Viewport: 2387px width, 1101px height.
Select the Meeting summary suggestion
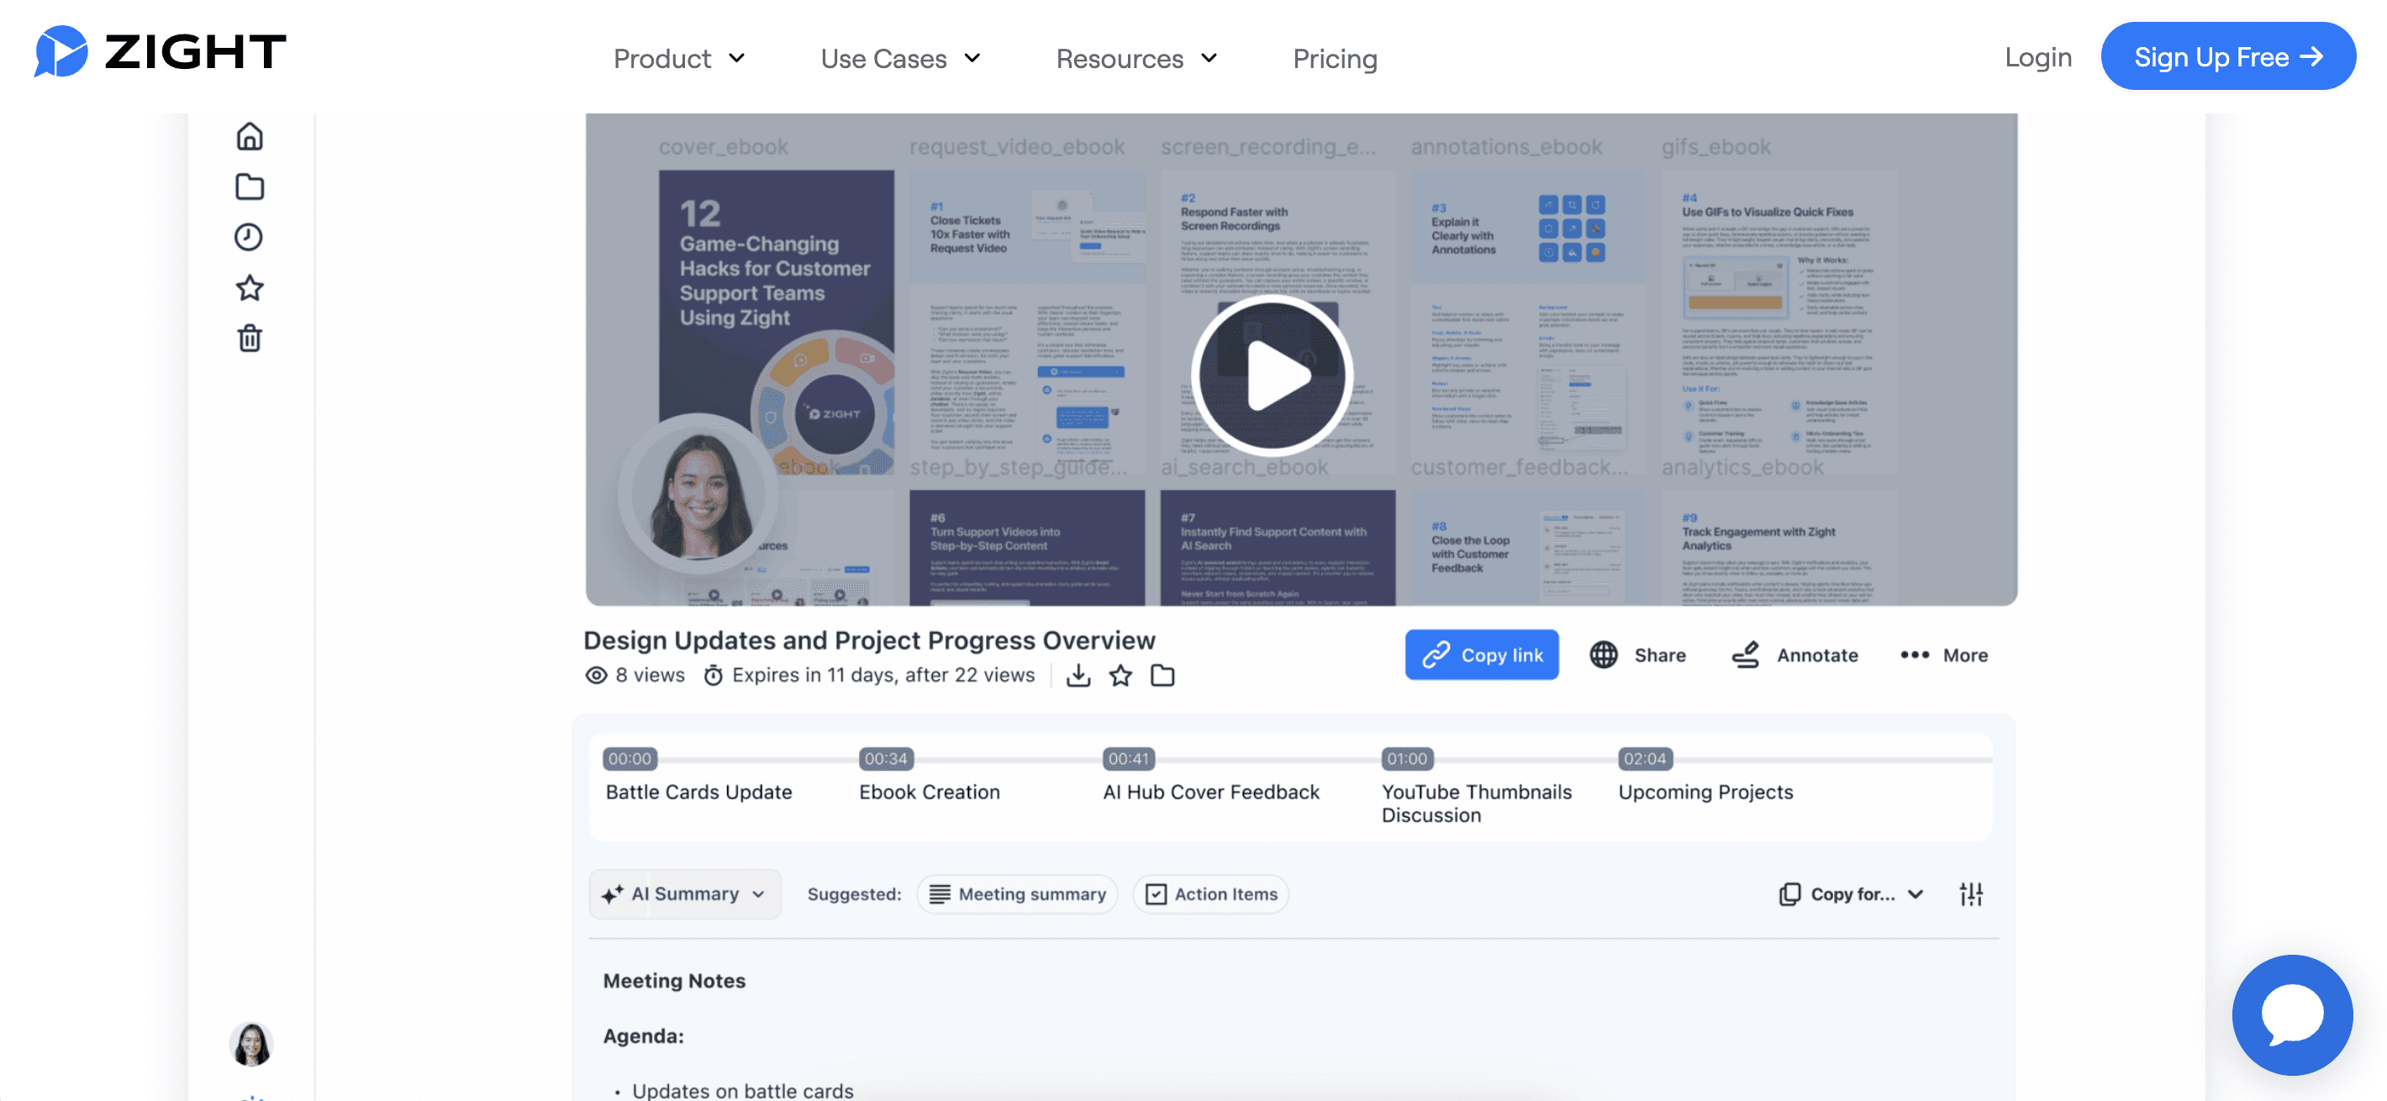point(1016,894)
